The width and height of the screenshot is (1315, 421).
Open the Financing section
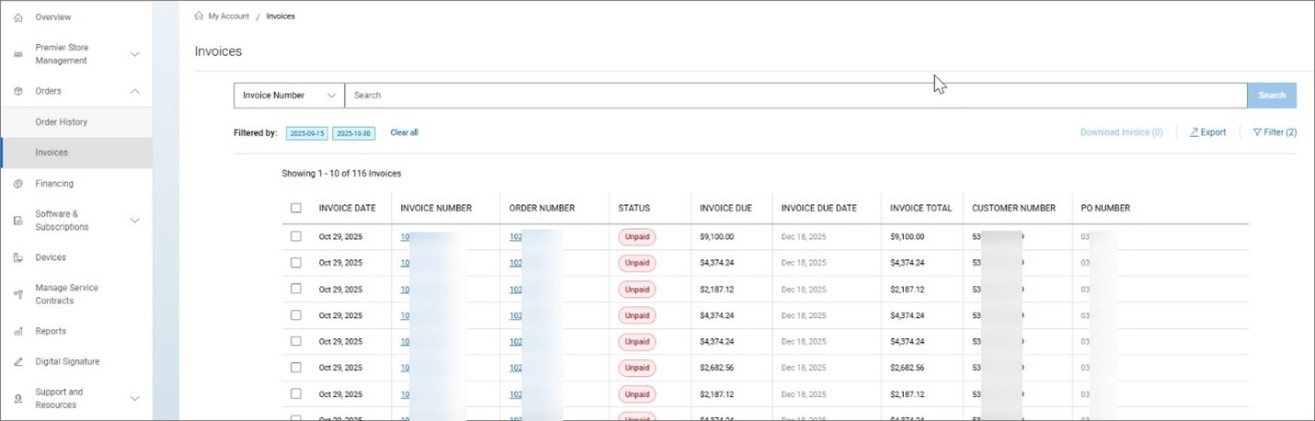click(x=54, y=184)
